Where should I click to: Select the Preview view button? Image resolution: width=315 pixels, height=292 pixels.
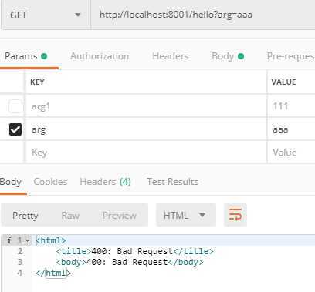[x=120, y=215]
